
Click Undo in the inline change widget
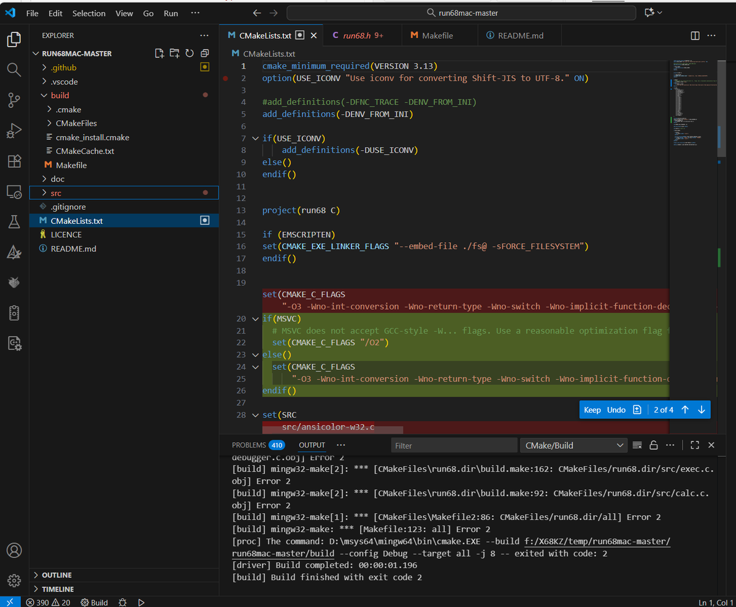point(616,410)
